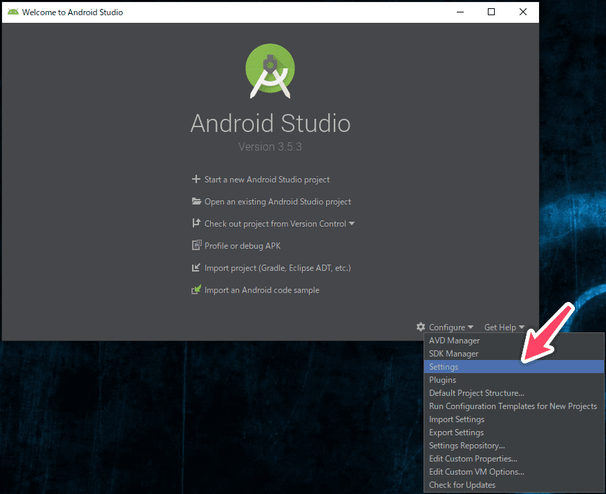606x494 pixels.
Task: Click the version control checkout icon
Action: [196, 223]
